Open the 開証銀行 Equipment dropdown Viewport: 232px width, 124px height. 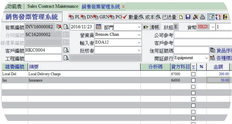(206, 58)
